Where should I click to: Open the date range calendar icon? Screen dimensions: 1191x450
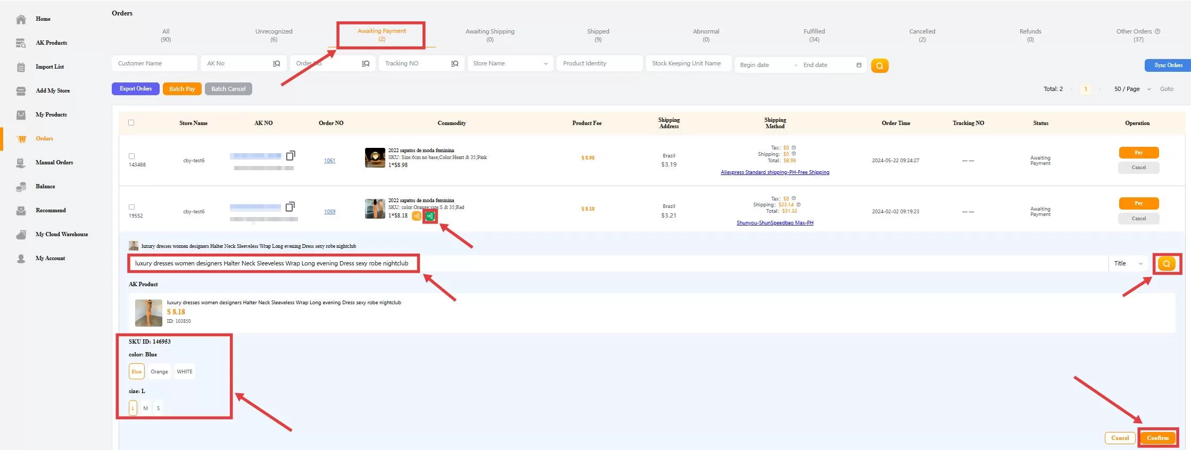coord(859,65)
